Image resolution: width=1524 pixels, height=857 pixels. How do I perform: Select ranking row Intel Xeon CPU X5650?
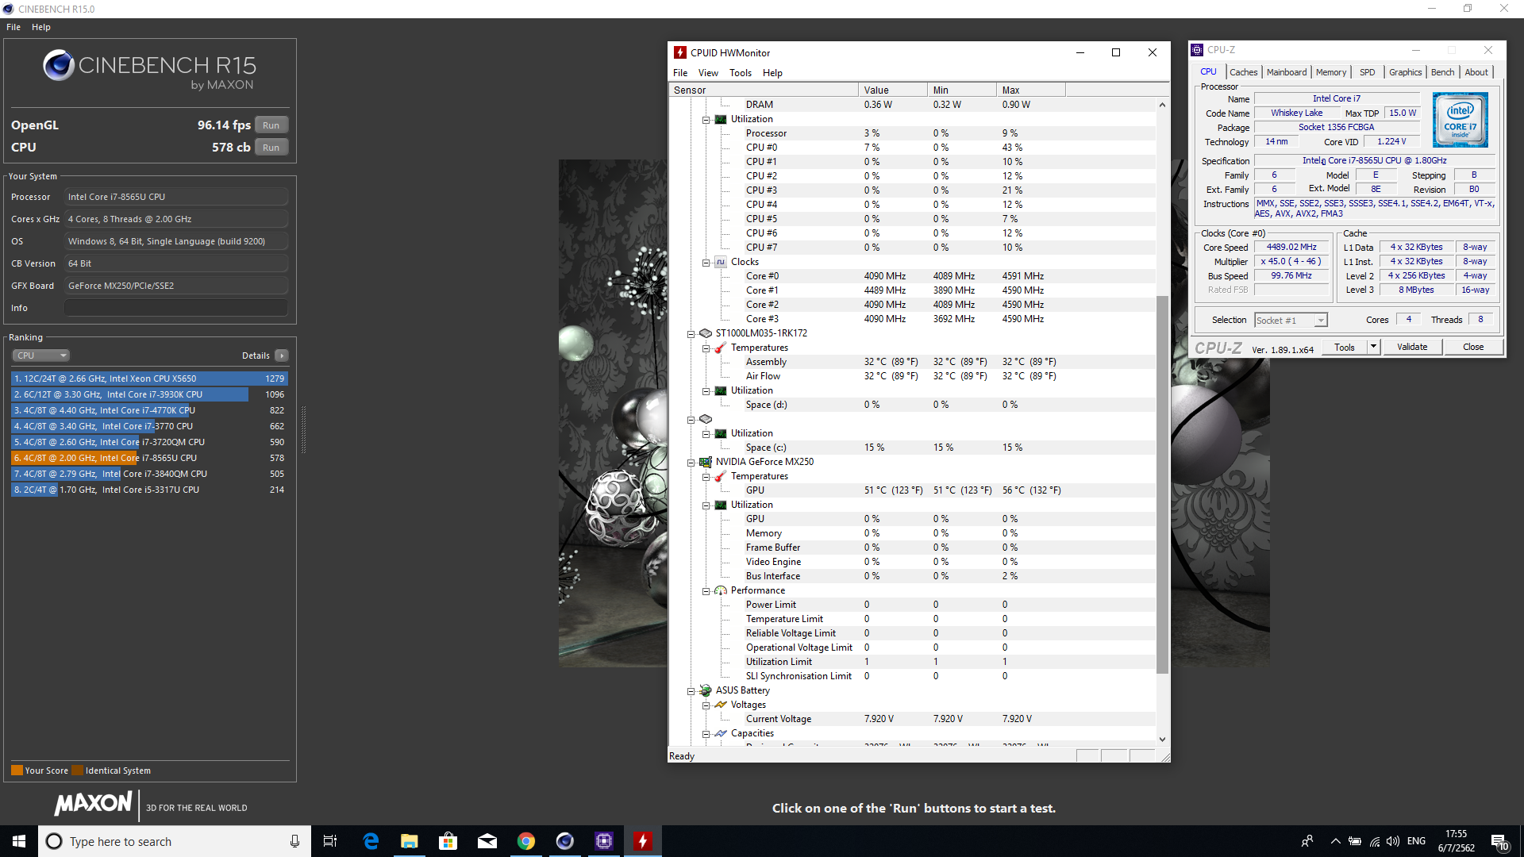[x=149, y=379]
